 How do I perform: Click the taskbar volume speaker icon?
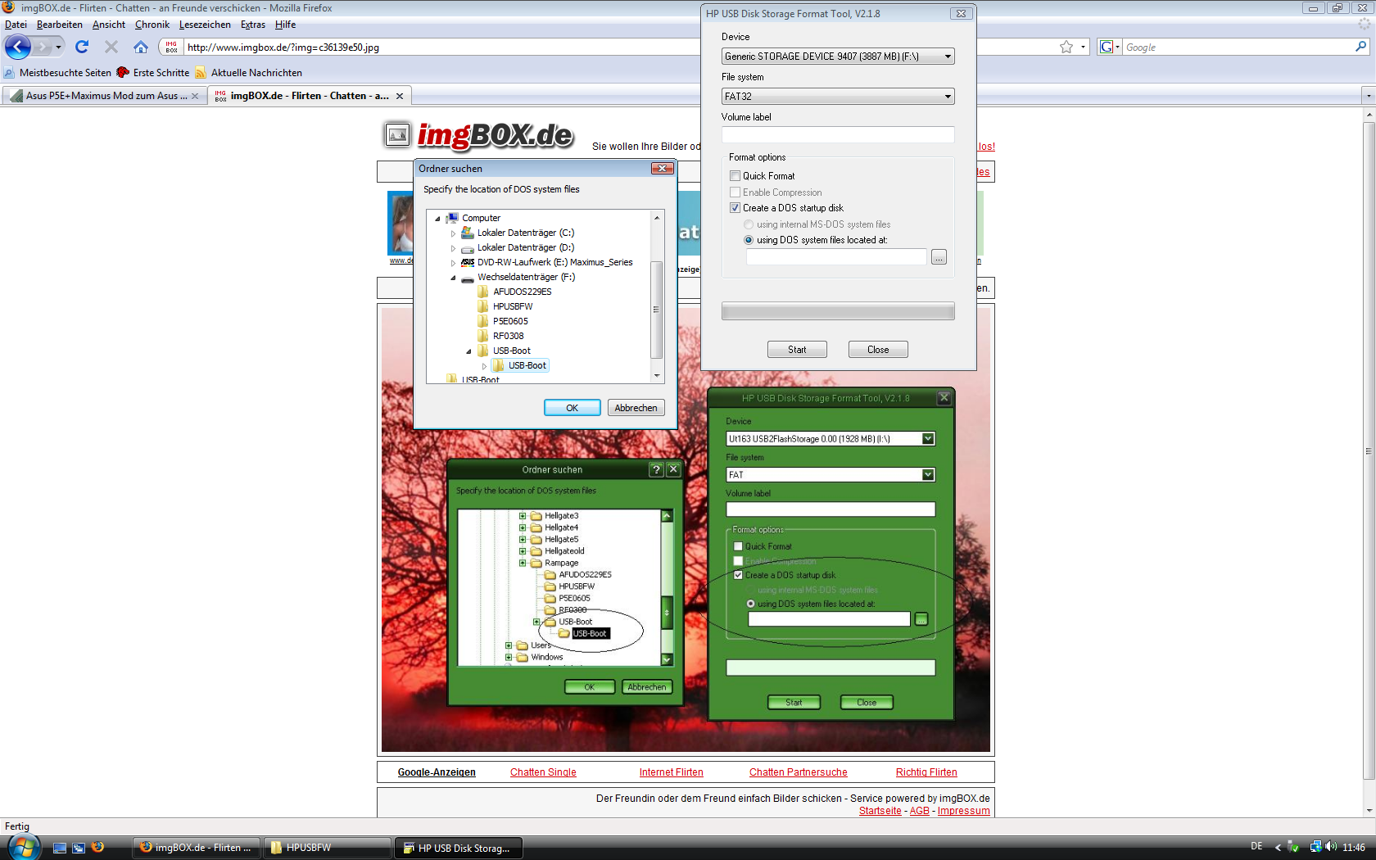click(1331, 847)
